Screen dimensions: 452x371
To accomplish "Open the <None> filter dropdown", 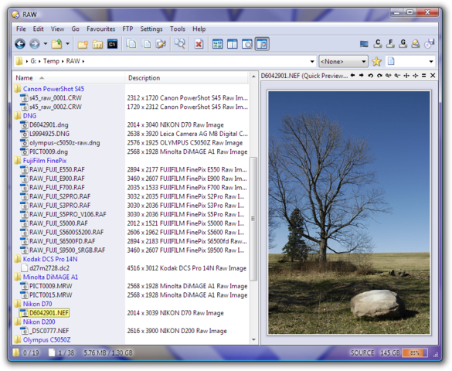I will pos(343,61).
